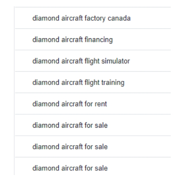Click the word 'simulator' in the list
The image size is (188, 186).
tap(116, 61)
